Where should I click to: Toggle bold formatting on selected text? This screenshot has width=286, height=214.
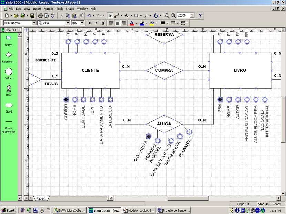click(x=90, y=23)
